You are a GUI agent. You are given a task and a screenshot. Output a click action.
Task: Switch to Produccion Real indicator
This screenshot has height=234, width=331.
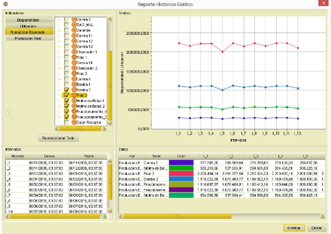pyautogui.click(x=30, y=38)
